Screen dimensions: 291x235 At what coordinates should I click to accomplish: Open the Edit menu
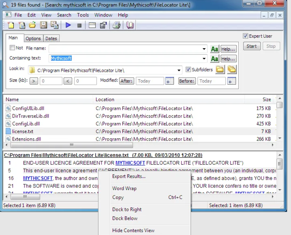coord(32,15)
